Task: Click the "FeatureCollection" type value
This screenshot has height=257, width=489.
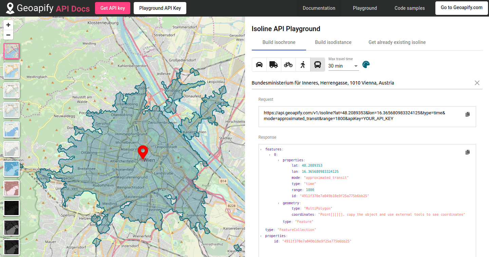Action: pos(297,230)
